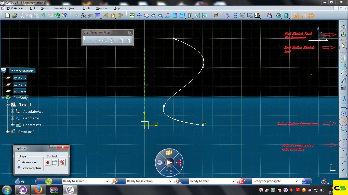Click the Windows Start button
Screen dimensions: 348x195
6,190
